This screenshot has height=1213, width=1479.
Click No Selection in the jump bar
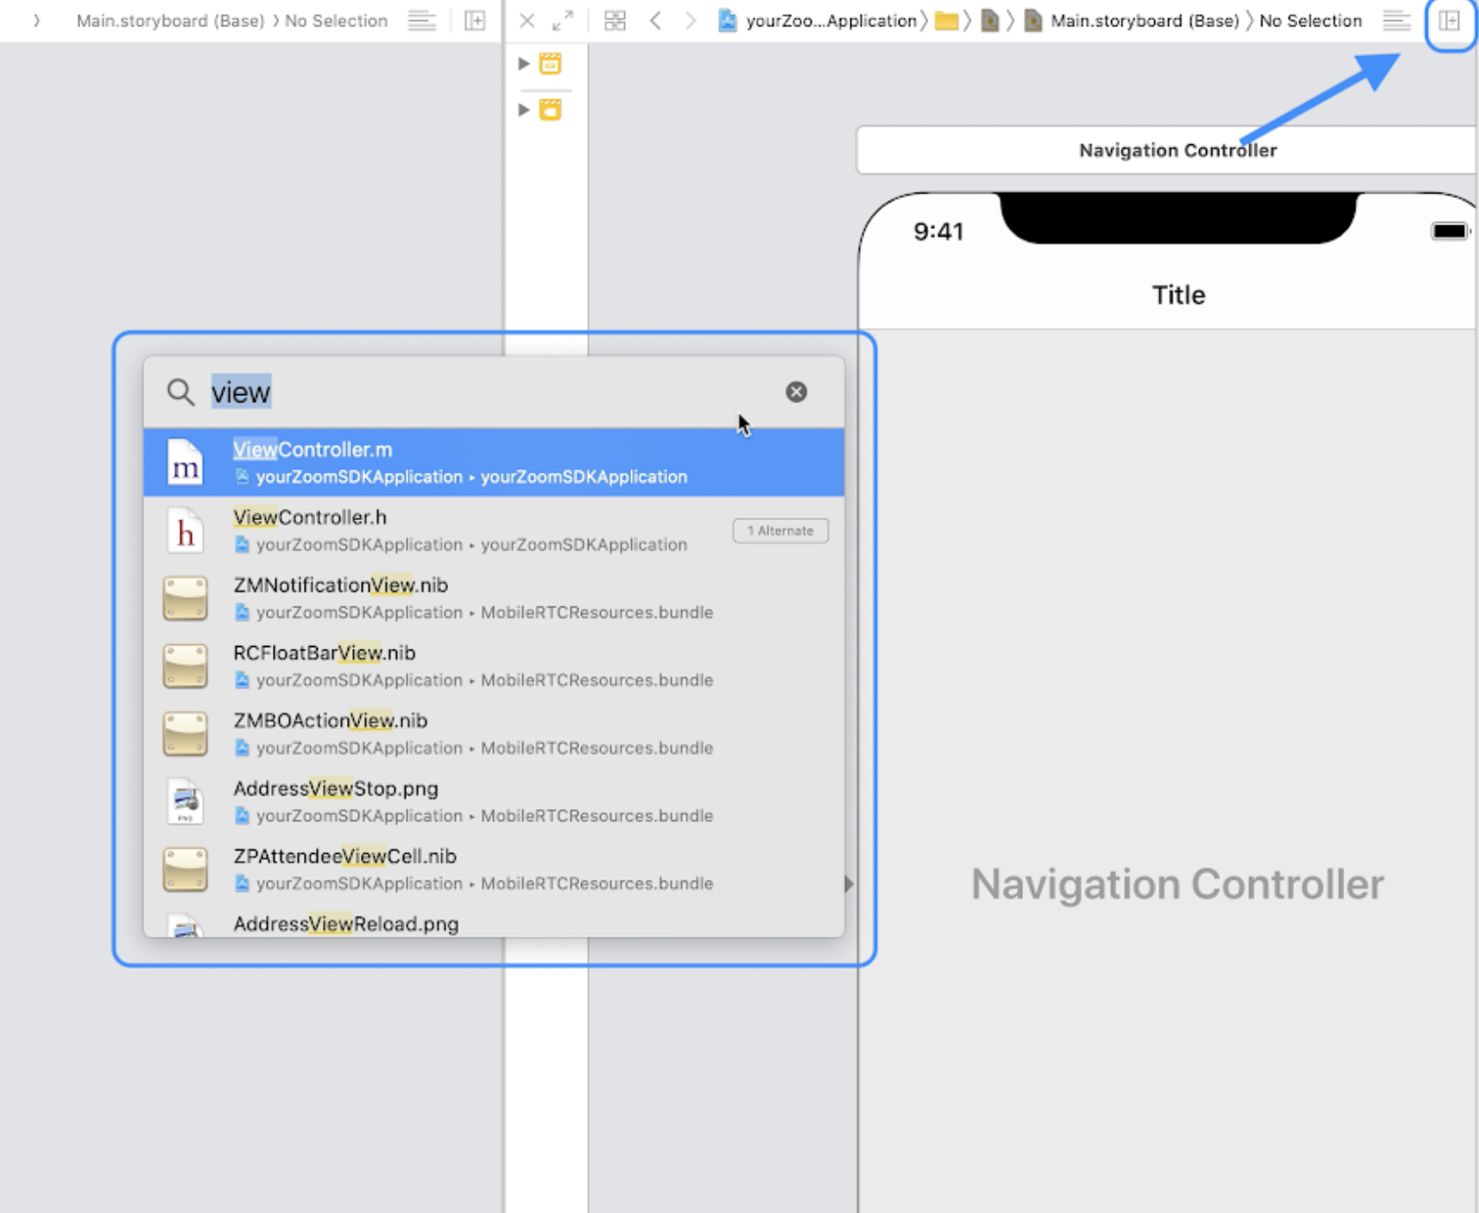(1310, 20)
